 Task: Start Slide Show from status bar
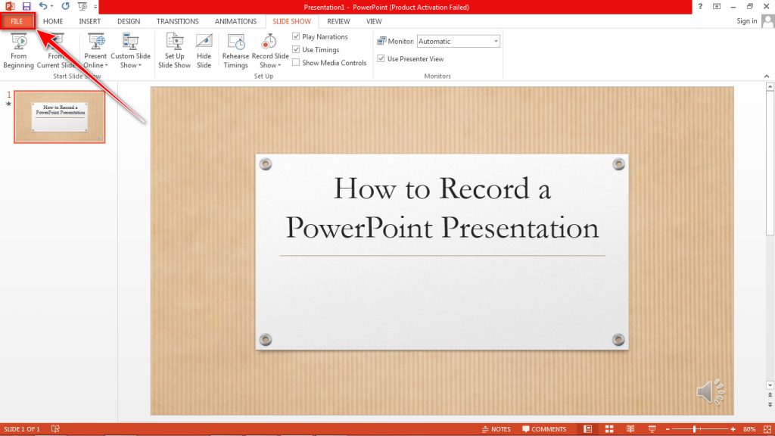[x=652, y=428]
